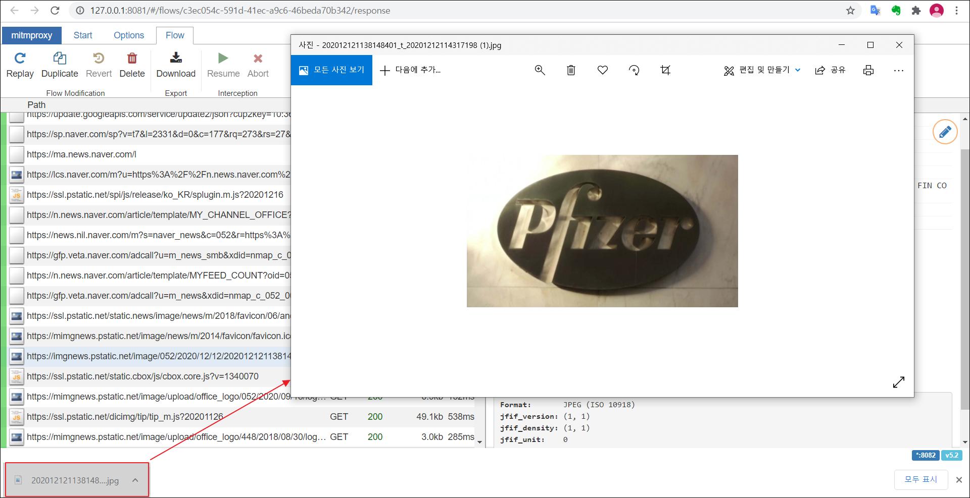Open the edit and create dropdown
The image size is (970, 498).
(762, 70)
